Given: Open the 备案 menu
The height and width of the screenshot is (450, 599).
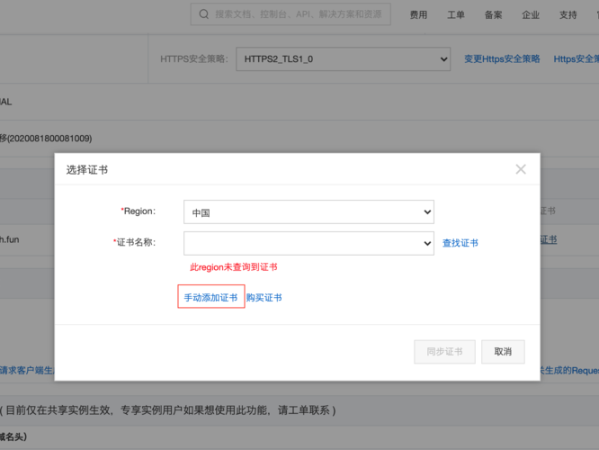Looking at the screenshot, I should tap(493, 15).
